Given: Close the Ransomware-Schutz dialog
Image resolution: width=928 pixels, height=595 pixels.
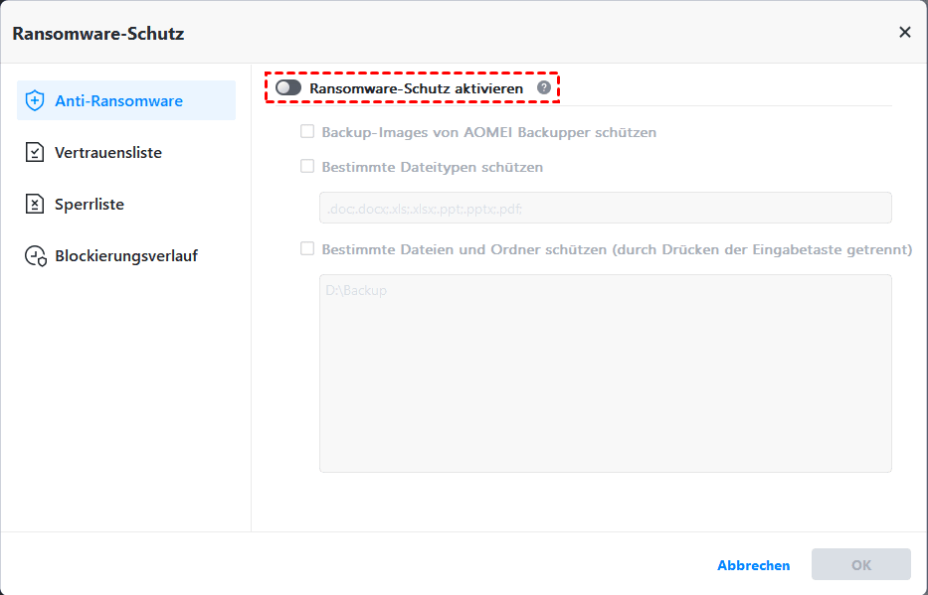Looking at the screenshot, I should pos(904,32).
